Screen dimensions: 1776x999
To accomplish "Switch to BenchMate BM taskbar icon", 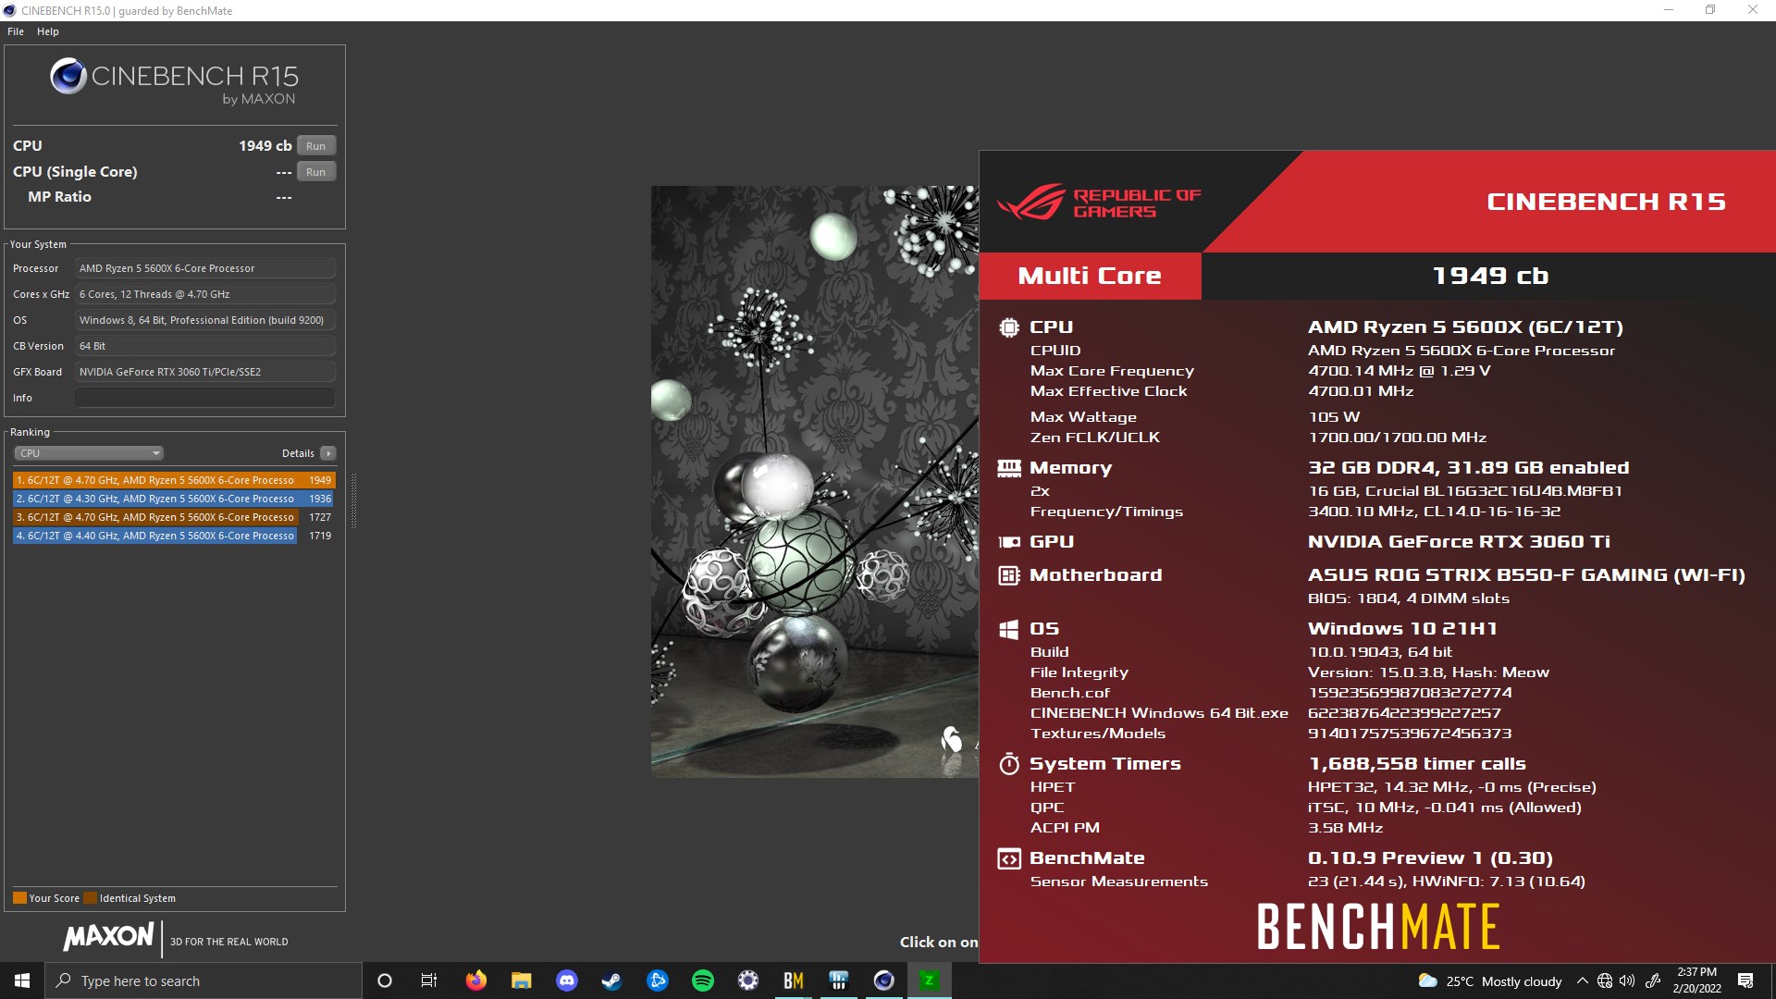I will click(793, 980).
